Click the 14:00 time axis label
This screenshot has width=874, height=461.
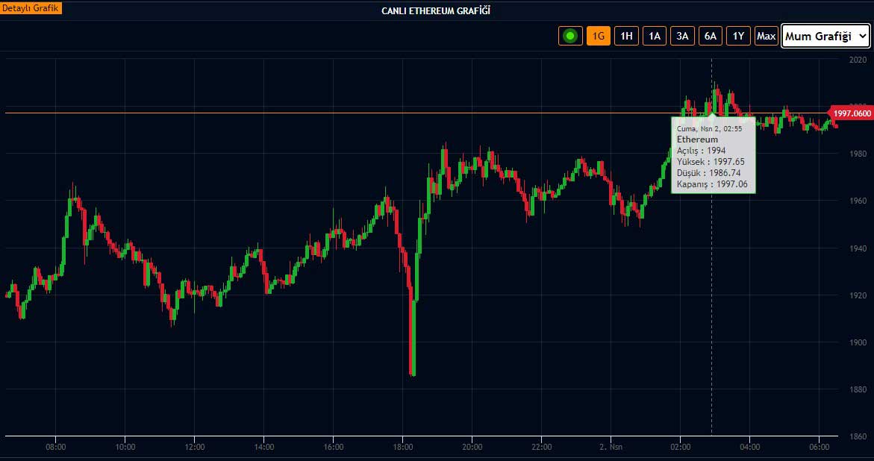(263, 447)
